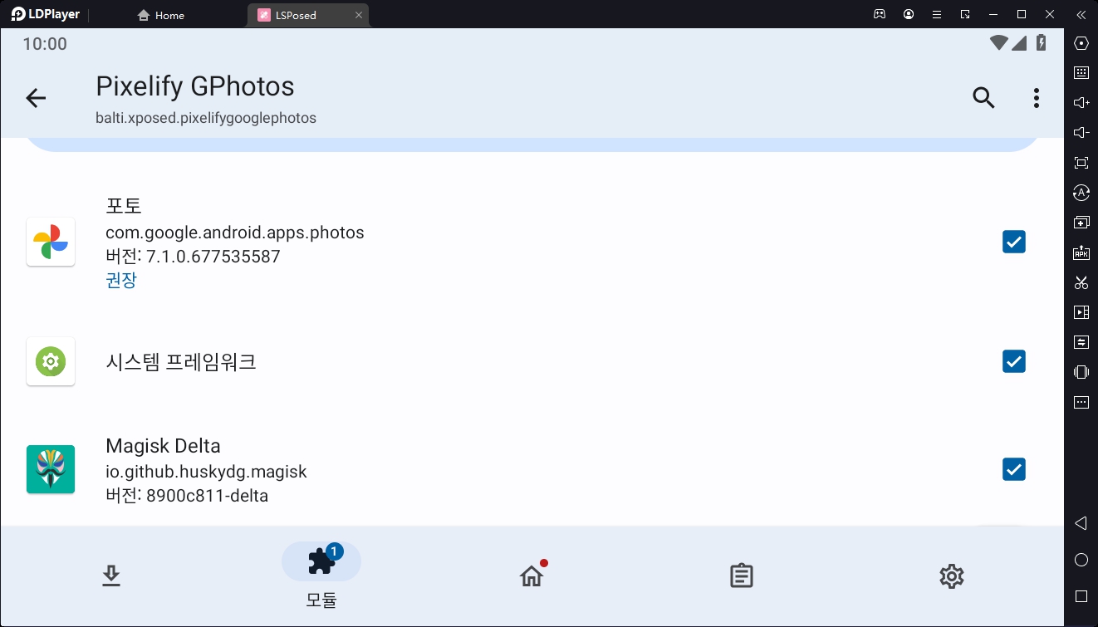Click LDPlayer shake device icon

click(x=1081, y=372)
